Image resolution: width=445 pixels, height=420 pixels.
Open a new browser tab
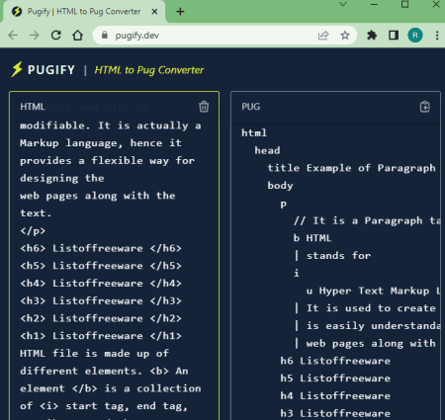coord(180,12)
